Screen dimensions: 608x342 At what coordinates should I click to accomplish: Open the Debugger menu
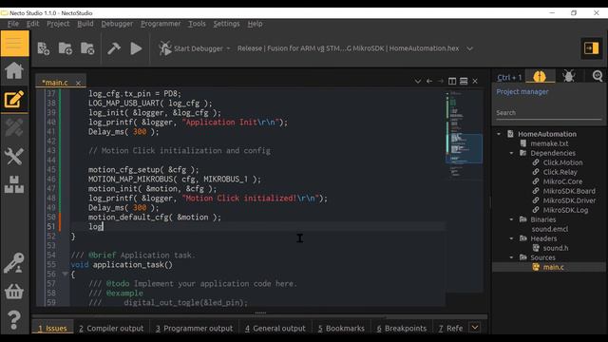[x=117, y=24]
